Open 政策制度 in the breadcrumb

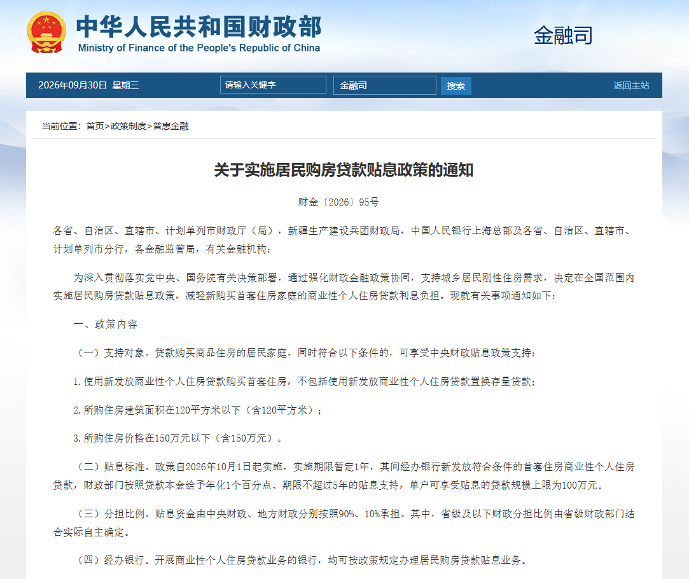129,126
